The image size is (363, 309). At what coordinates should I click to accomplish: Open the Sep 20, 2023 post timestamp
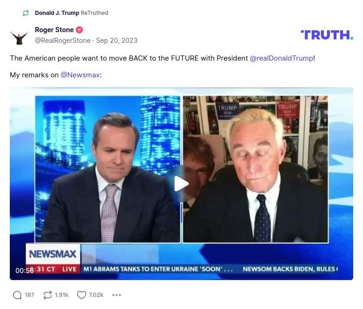tap(117, 41)
